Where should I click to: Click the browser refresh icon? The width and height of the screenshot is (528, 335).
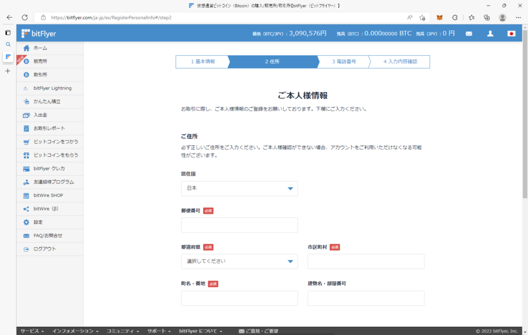pyautogui.click(x=24, y=17)
